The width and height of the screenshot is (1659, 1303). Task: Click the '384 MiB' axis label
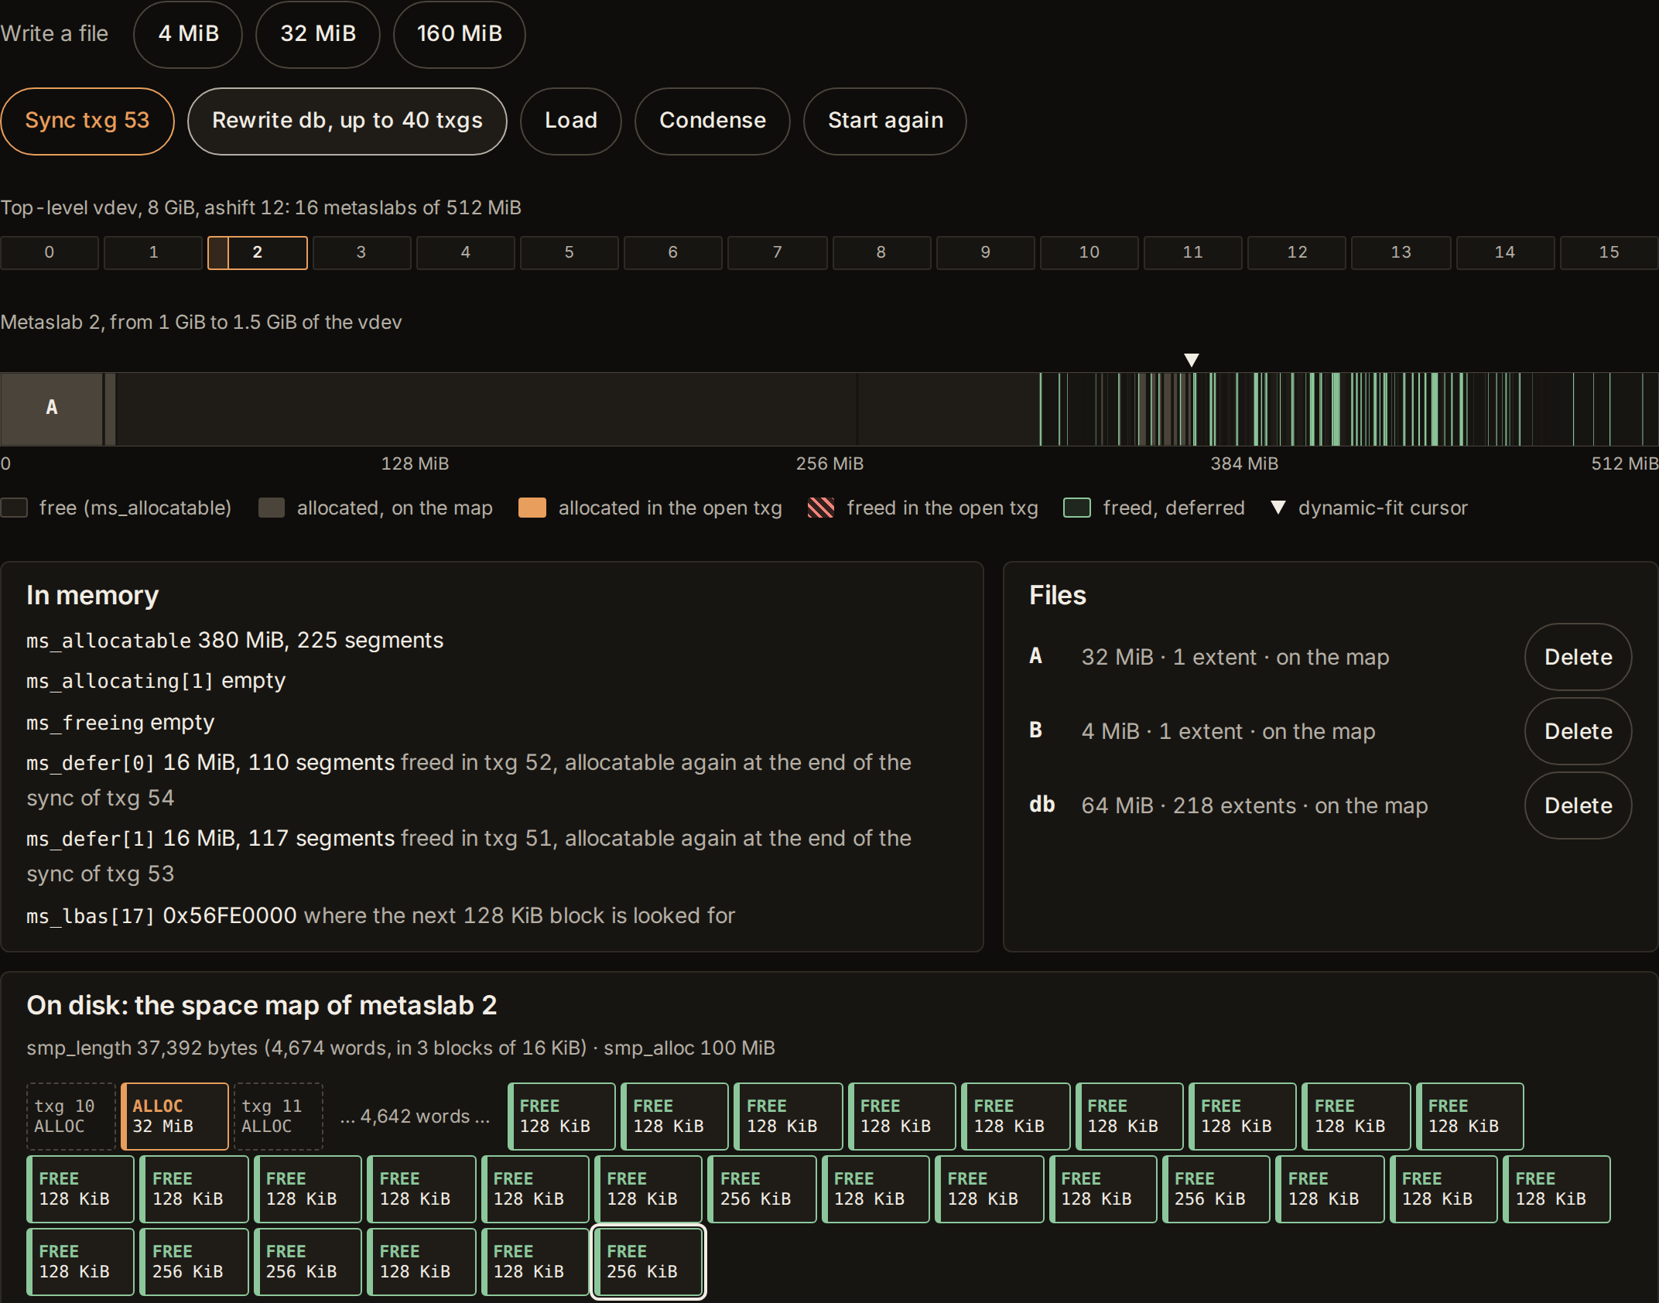pos(1244,463)
